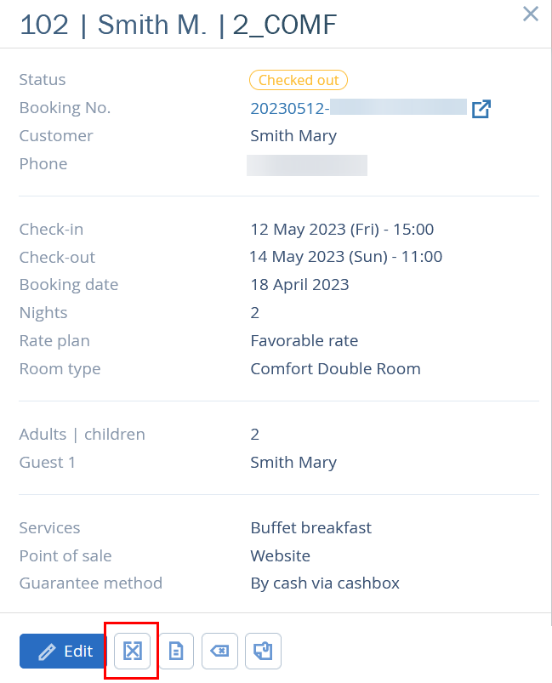Click the Checked out status badge
This screenshot has width=552, height=683.
[299, 80]
